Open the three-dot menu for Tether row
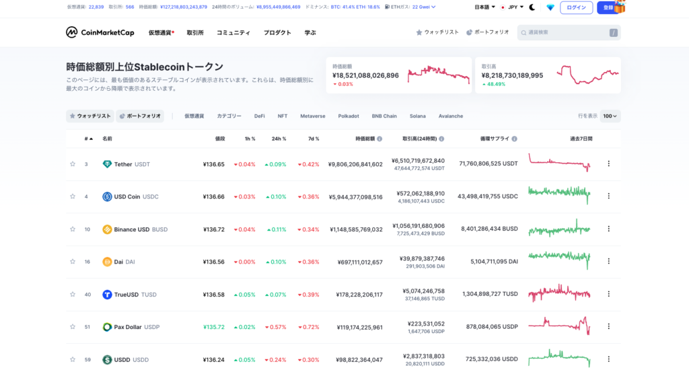Viewport: 689px width, 376px height. click(609, 163)
